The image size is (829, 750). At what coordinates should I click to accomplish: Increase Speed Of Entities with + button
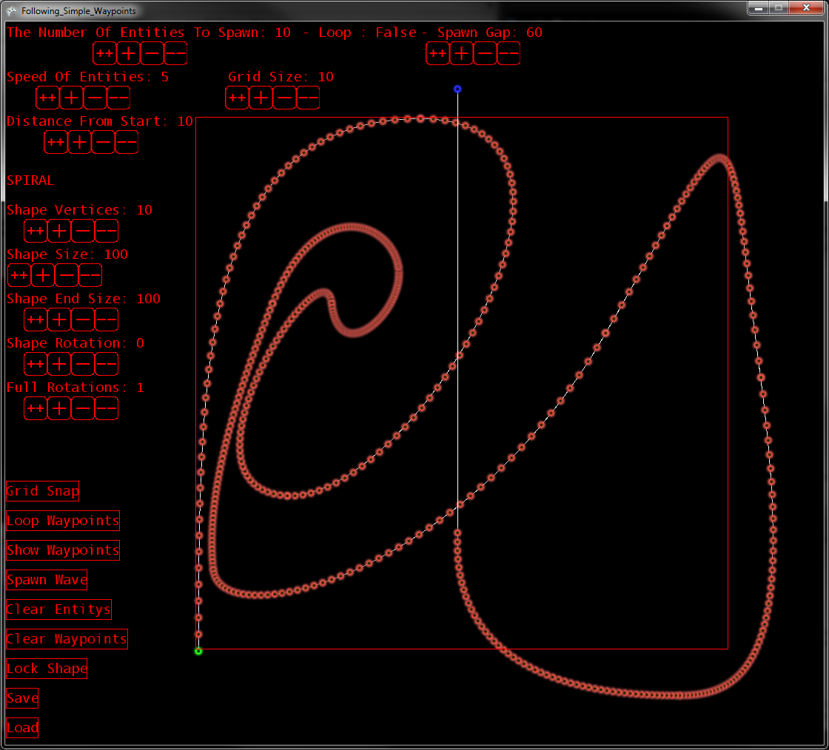[71, 98]
